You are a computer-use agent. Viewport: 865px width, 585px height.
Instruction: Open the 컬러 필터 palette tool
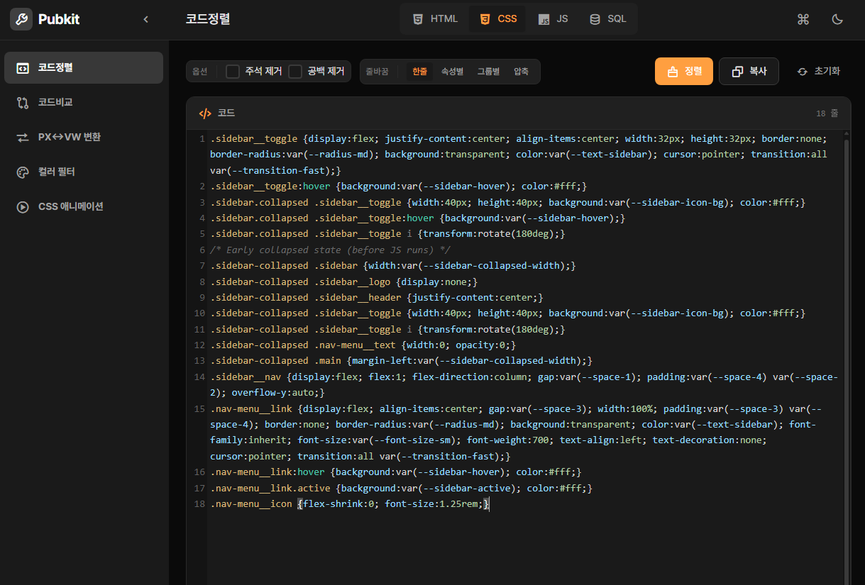[56, 172]
